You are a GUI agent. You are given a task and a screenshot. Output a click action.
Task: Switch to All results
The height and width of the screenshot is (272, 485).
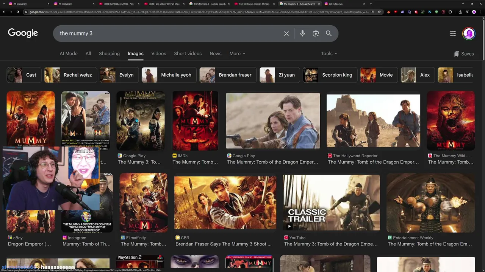click(x=88, y=54)
